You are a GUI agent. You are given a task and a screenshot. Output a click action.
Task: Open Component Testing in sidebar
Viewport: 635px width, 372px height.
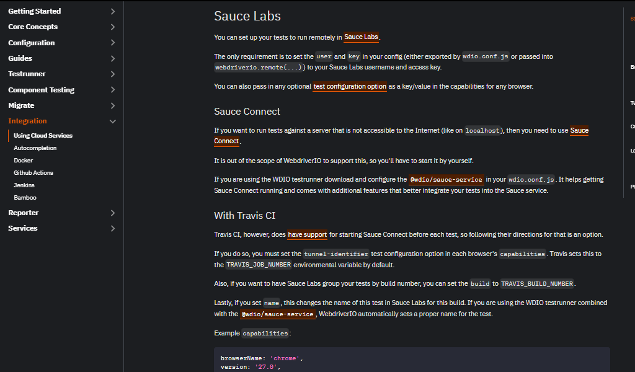[x=42, y=90]
